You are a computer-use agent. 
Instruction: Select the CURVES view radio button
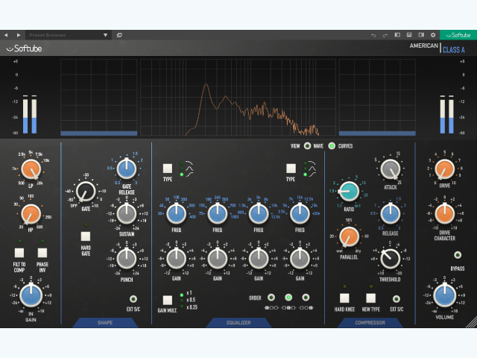(332, 146)
